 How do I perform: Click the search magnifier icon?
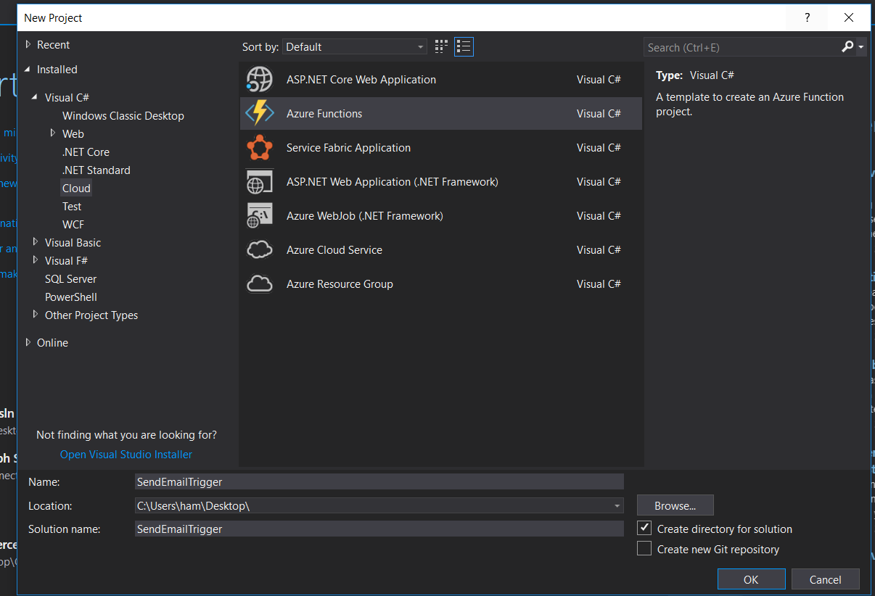847,47
